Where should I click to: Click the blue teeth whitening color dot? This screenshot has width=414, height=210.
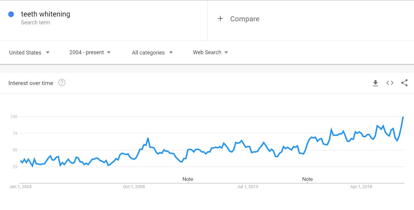[x=11, y=14]
